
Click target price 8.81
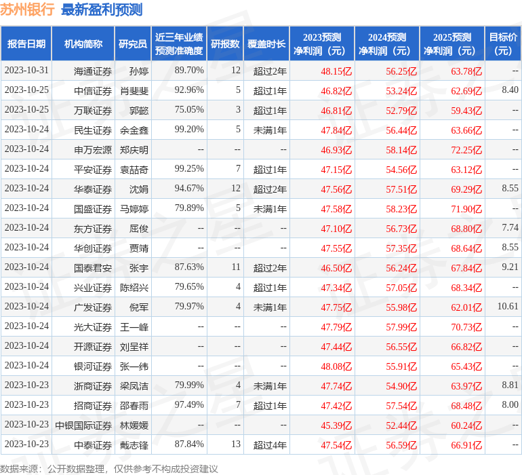tap(510, 385)
